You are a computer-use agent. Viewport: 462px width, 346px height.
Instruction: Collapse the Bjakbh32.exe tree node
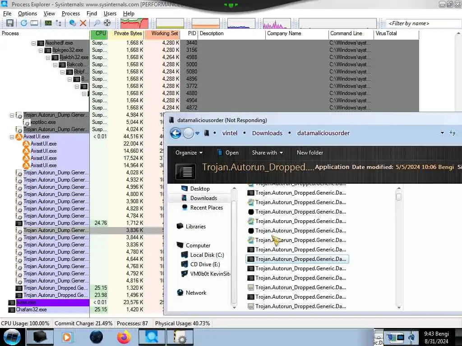[48, 58]
